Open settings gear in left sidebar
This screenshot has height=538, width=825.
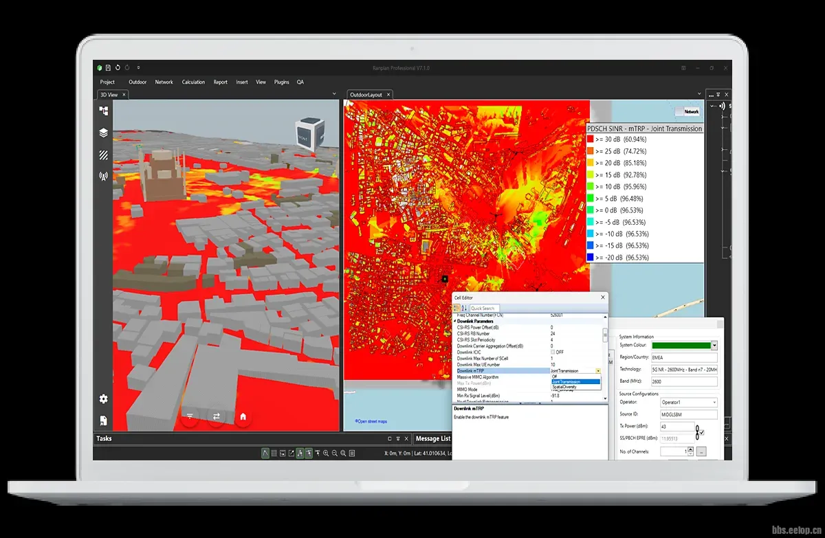click(x=104, y=399)
